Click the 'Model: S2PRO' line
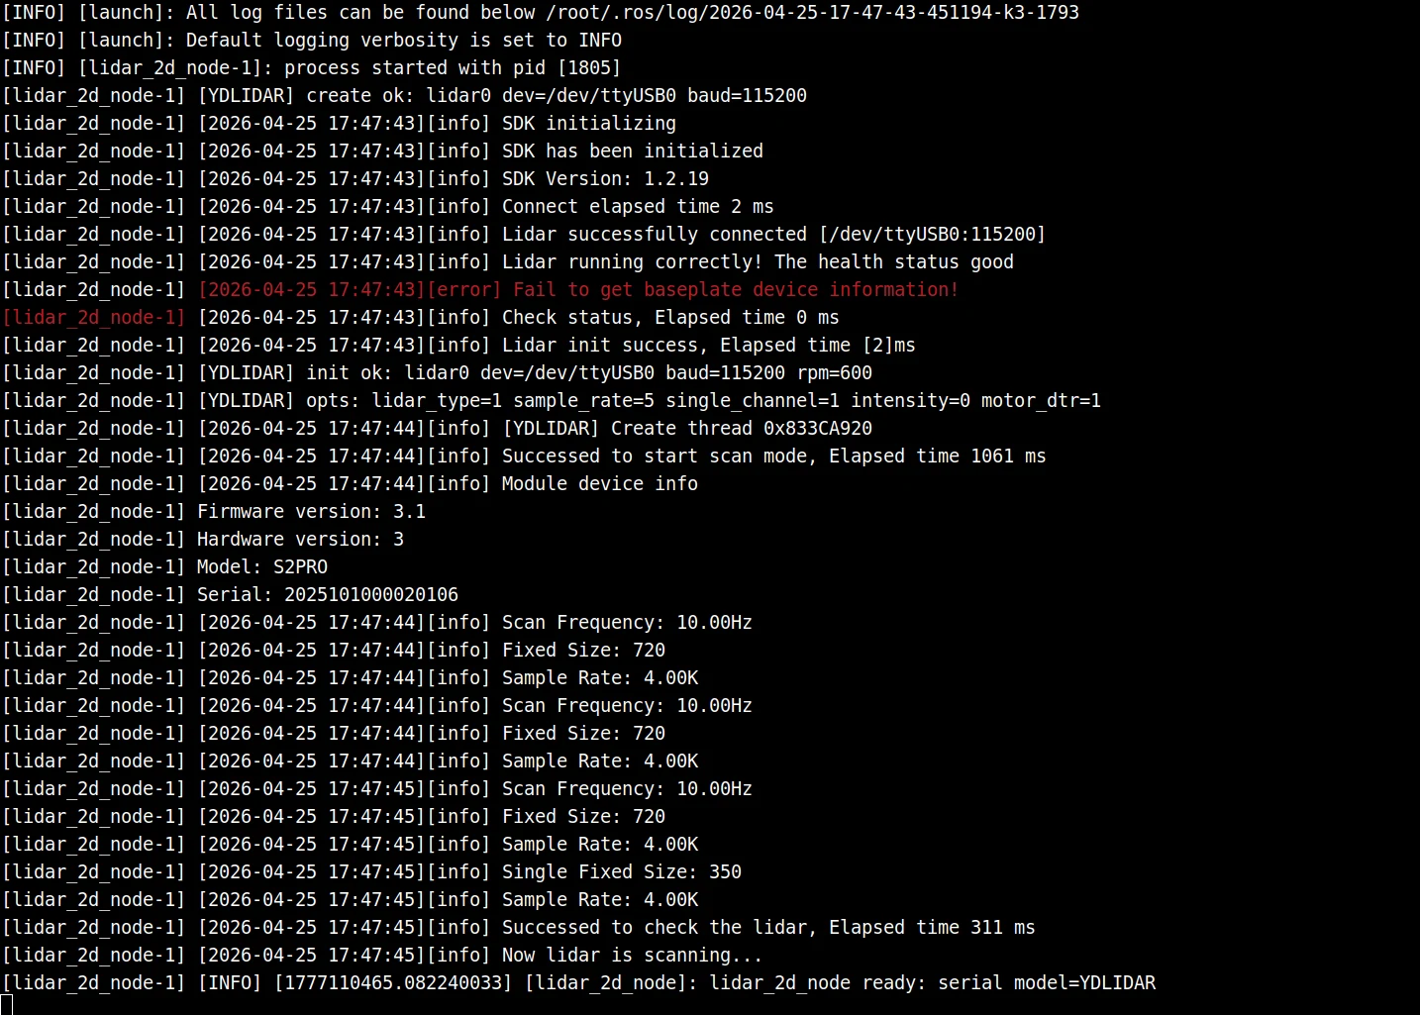The width and height of the screenshot is (1420, 1015). pos(262,567)
